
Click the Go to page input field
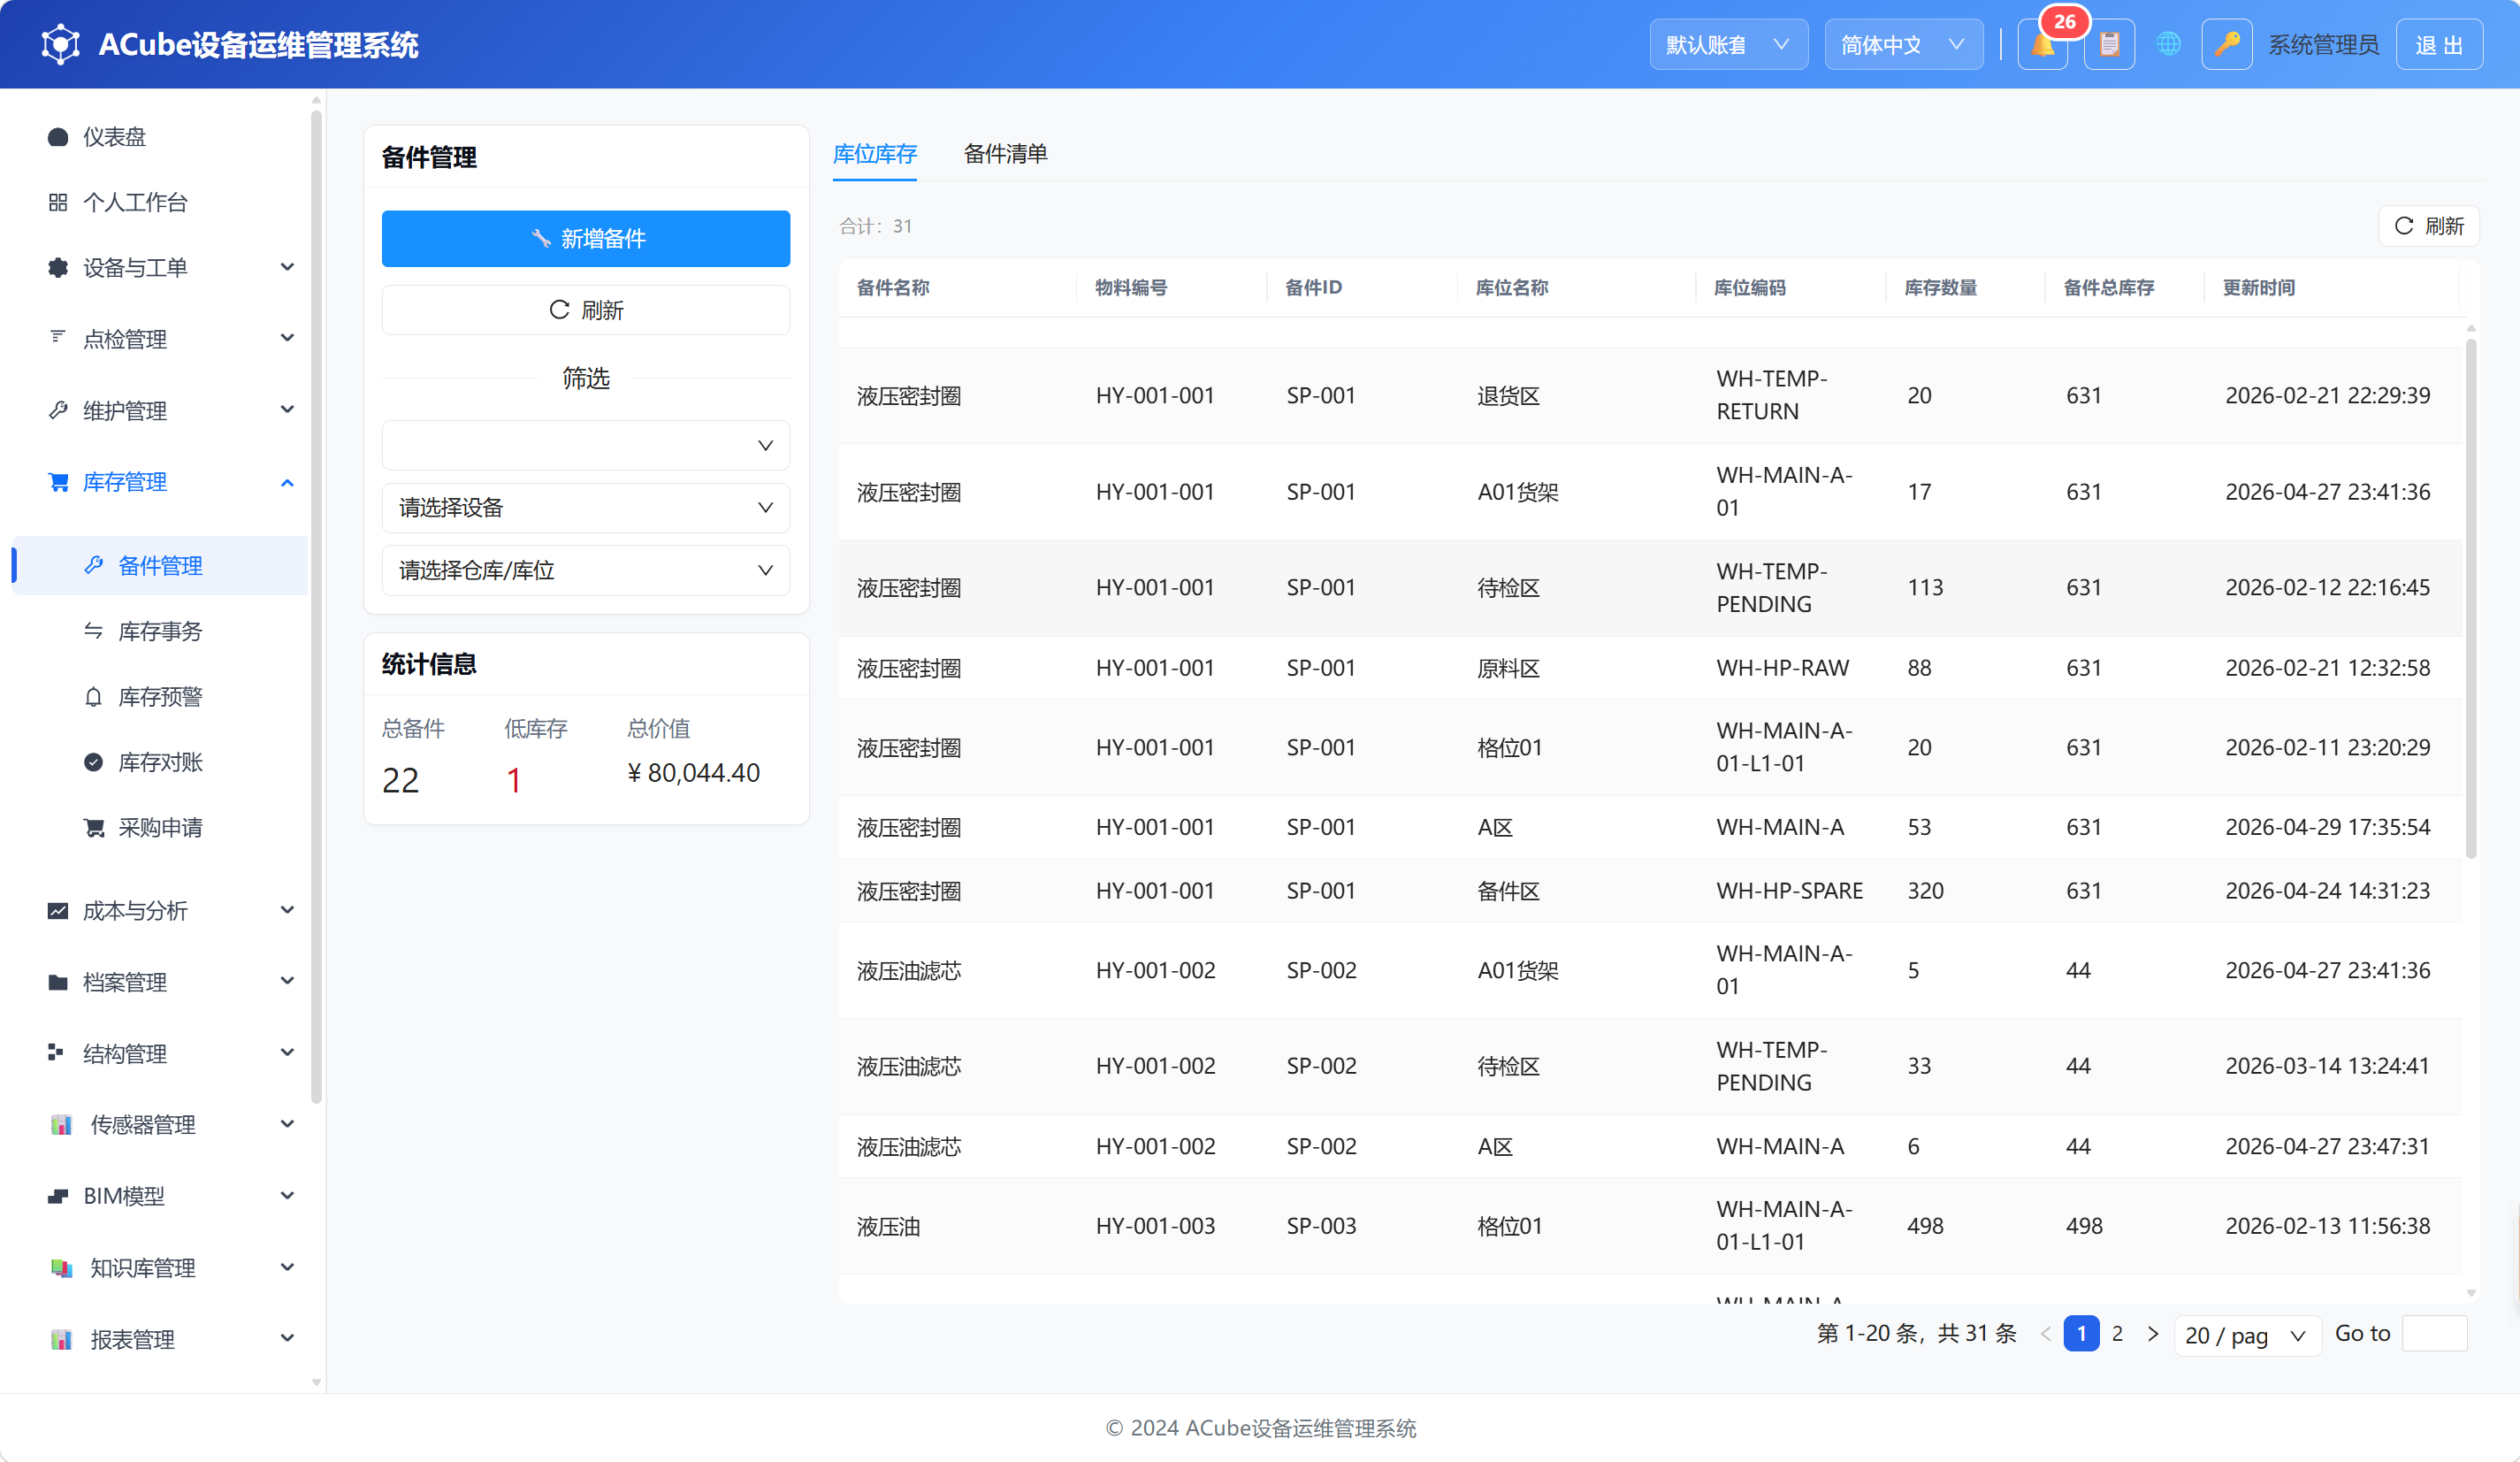coord(2434,1334)
